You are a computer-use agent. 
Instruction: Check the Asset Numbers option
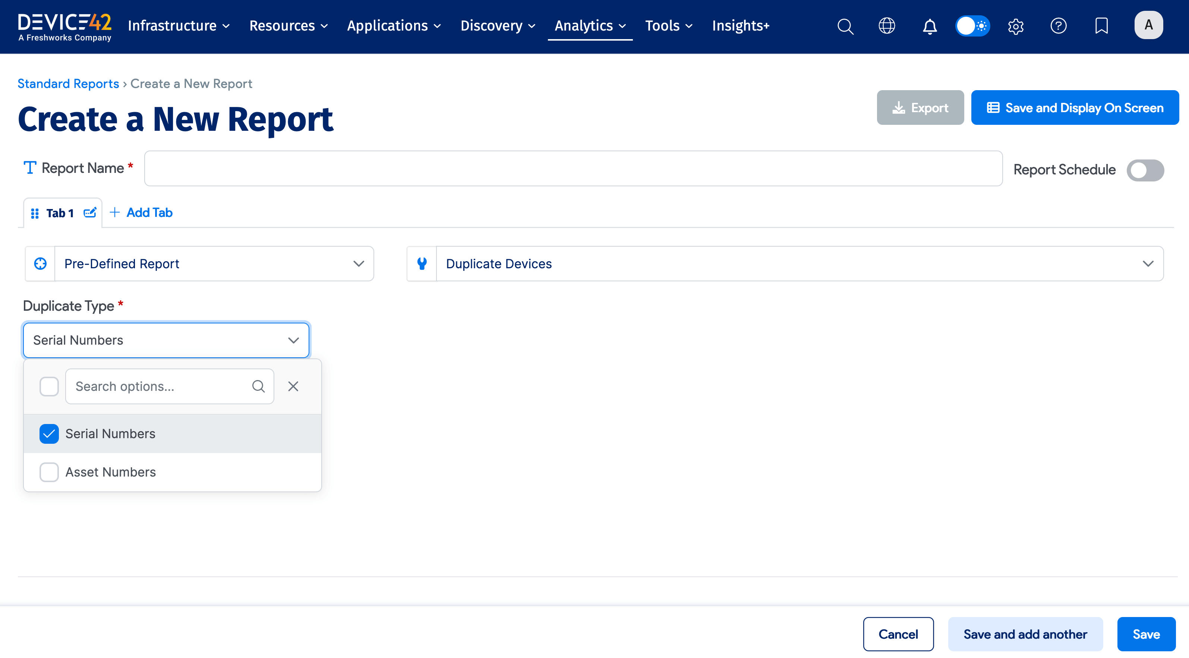click(x=49, y=472)
